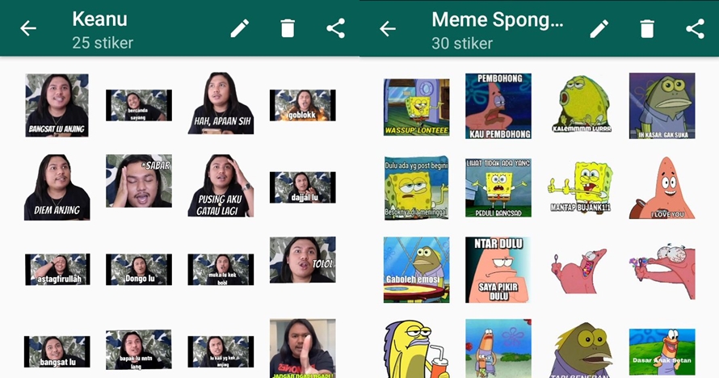719x378 pixels.
Task: Choose the bug-eyed Patrick holding flowers sticker
Action: [662, 272]
